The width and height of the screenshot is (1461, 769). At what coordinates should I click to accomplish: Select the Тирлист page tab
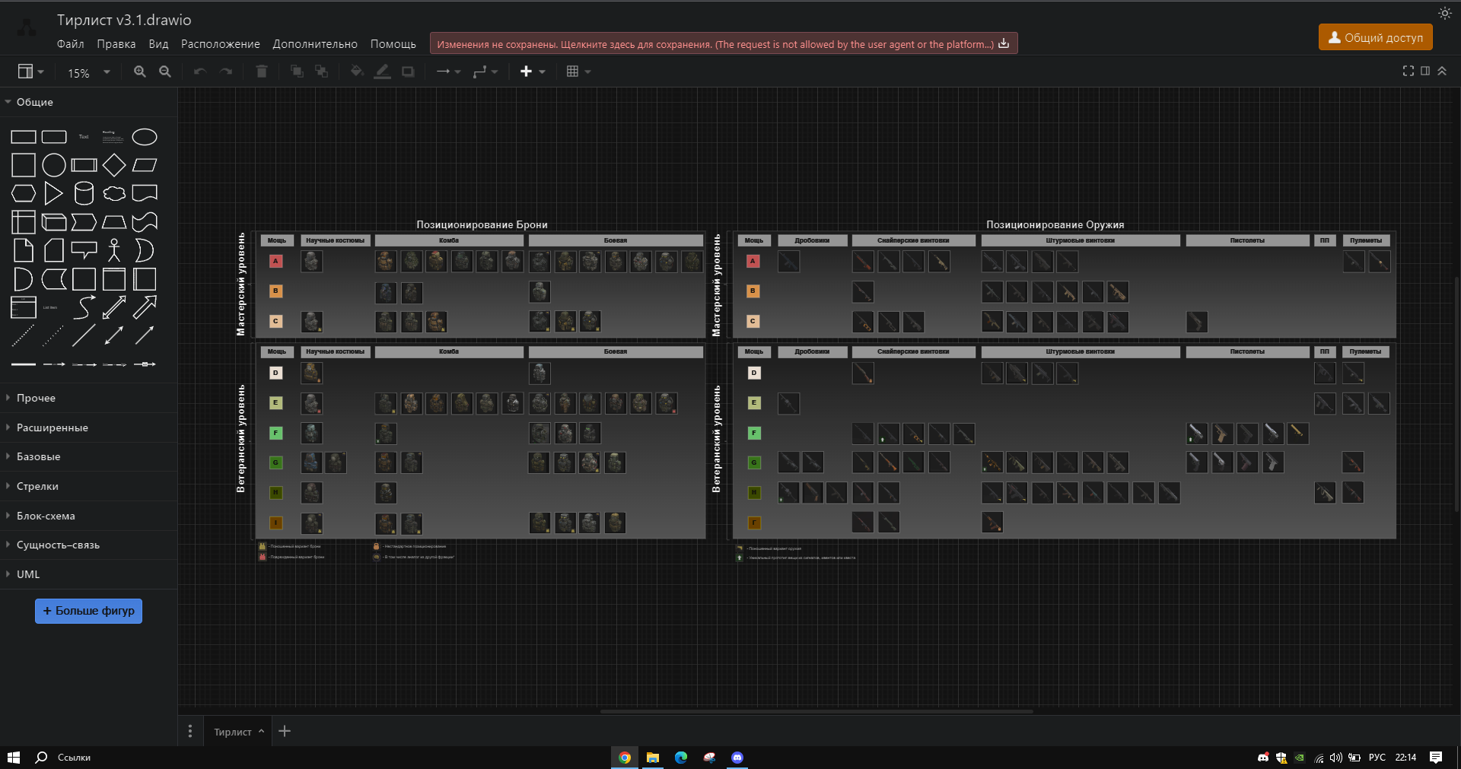pyautogui.click(x=238, y=732)
